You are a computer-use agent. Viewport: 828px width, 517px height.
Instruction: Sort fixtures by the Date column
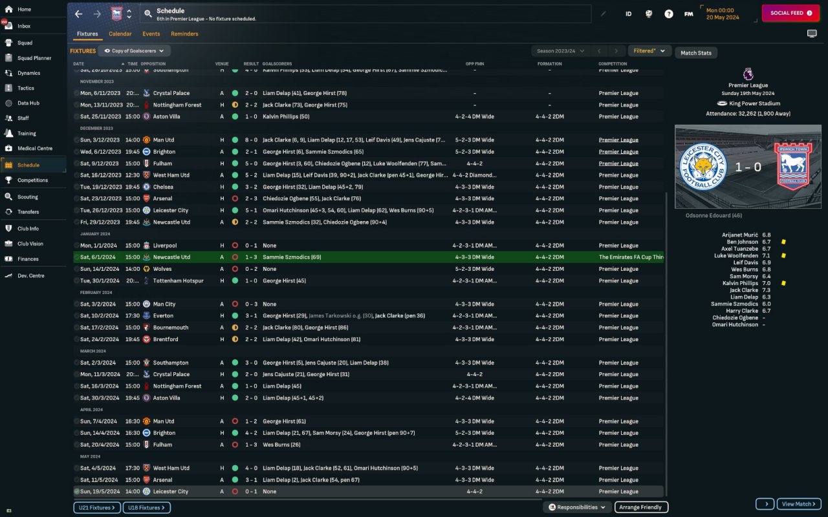(79, 64)
